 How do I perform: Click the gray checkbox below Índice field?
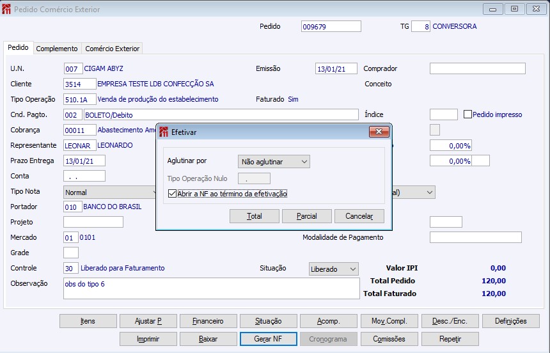tap(435, 130)
